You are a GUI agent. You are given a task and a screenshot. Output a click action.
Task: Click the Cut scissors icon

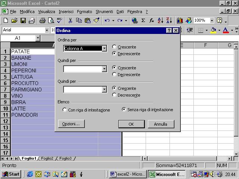coord(70,21)
